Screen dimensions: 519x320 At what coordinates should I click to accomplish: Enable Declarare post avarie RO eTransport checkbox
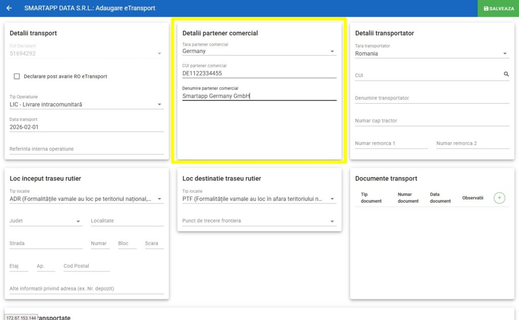point(17,76)
